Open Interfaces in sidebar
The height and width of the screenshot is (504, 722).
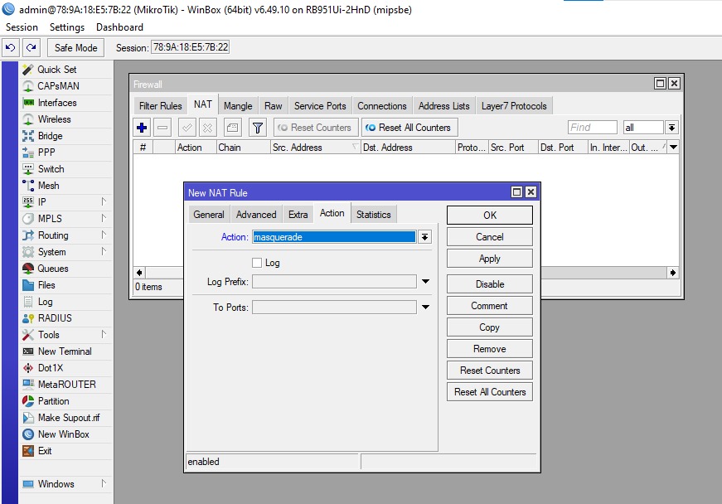[65, 103]
